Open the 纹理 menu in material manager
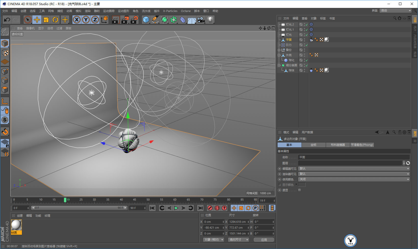 (47, 216)
